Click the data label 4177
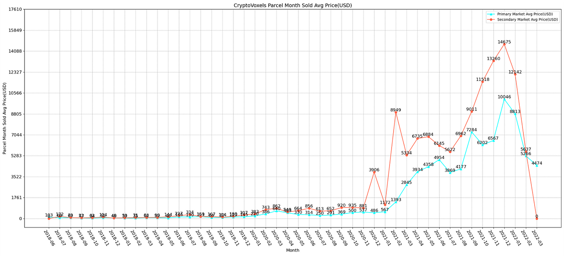 pos(461,167)
